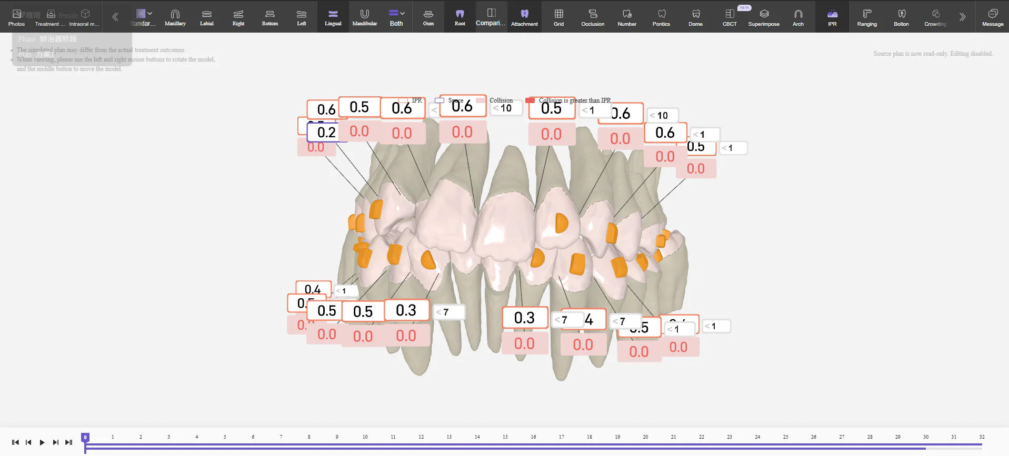This screenshot has width=1009, height=456.
Task: Open the Arch tool
Action: click(x=798, y=17)
